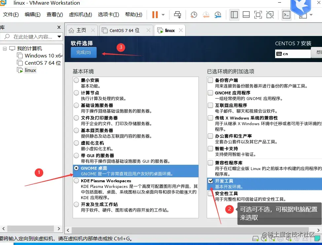Select the 虚拟化主机 radio button
The width and height of the screenshot is (322, 245).
point(76,143)
